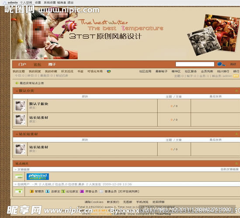Click the 打开在线列表 link
Screen dimensions: 240x218
pos(129,191)
